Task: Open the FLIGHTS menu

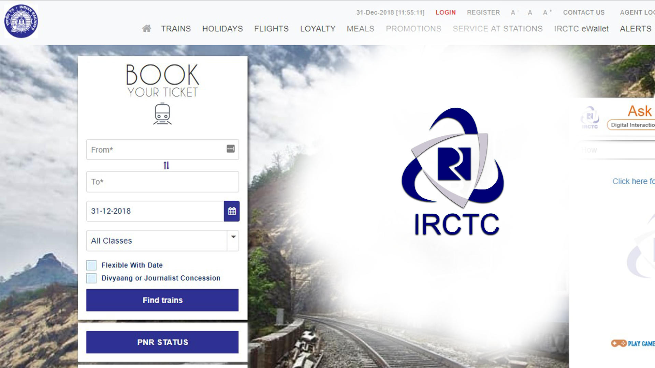Action: [271, 29]
